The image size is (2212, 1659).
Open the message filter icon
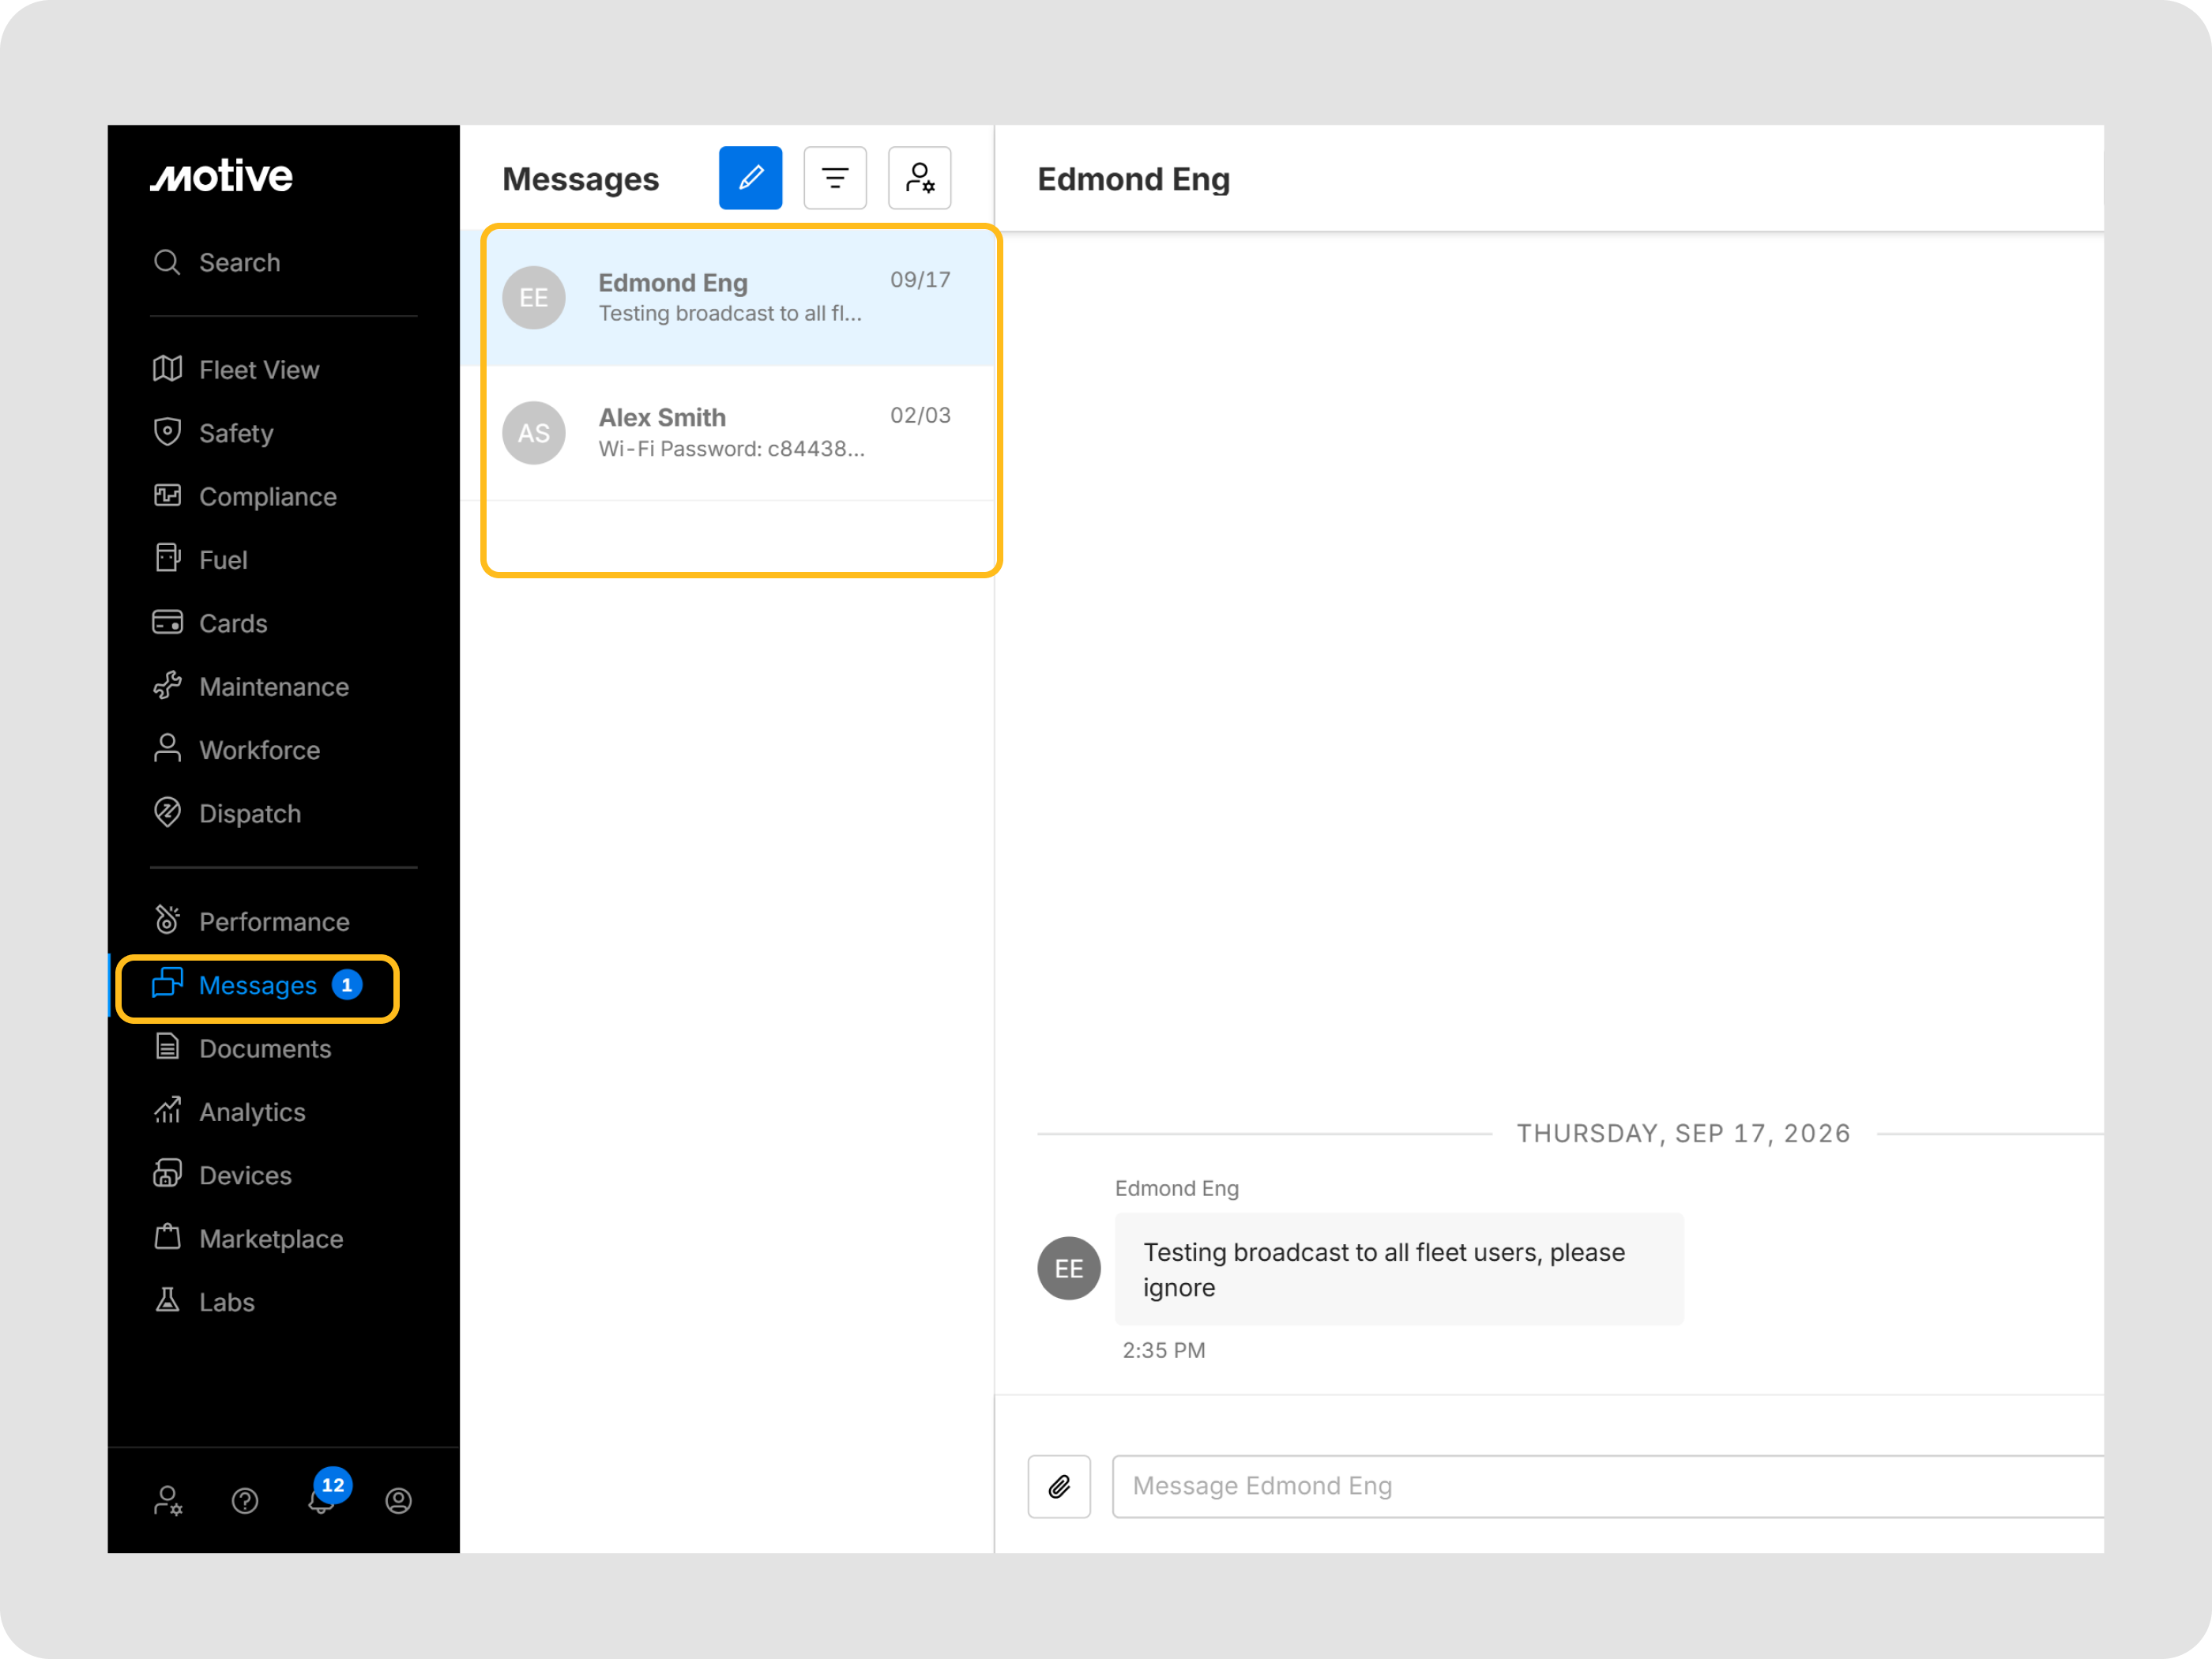(x=835, y=178)
